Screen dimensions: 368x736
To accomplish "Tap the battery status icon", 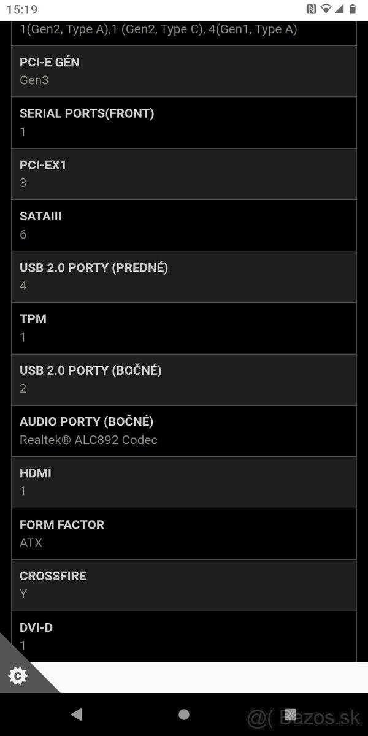I will click(353, 9).
